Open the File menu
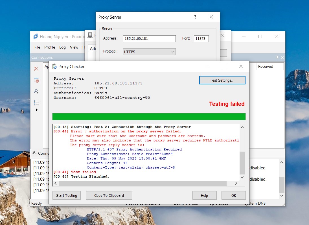The width and height of the screenshot is (309, 225). pyautogui.click(x=37, y=47)
